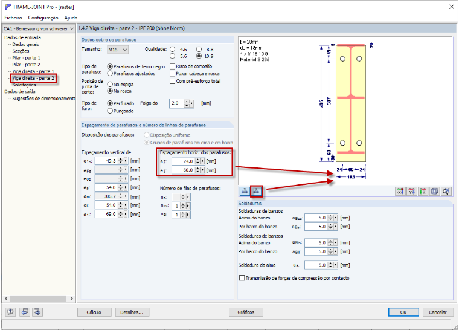Select bolt quality 4.6
The width and height of the screenshot is (459, 330).
click(173, 49)
